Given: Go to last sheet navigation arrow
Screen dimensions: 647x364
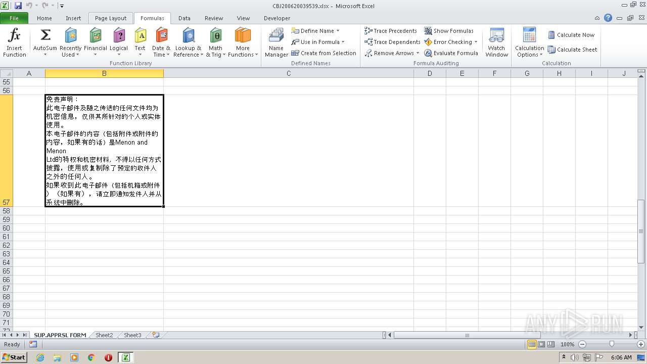Looking at the screenshot, I should pos(25,335).
